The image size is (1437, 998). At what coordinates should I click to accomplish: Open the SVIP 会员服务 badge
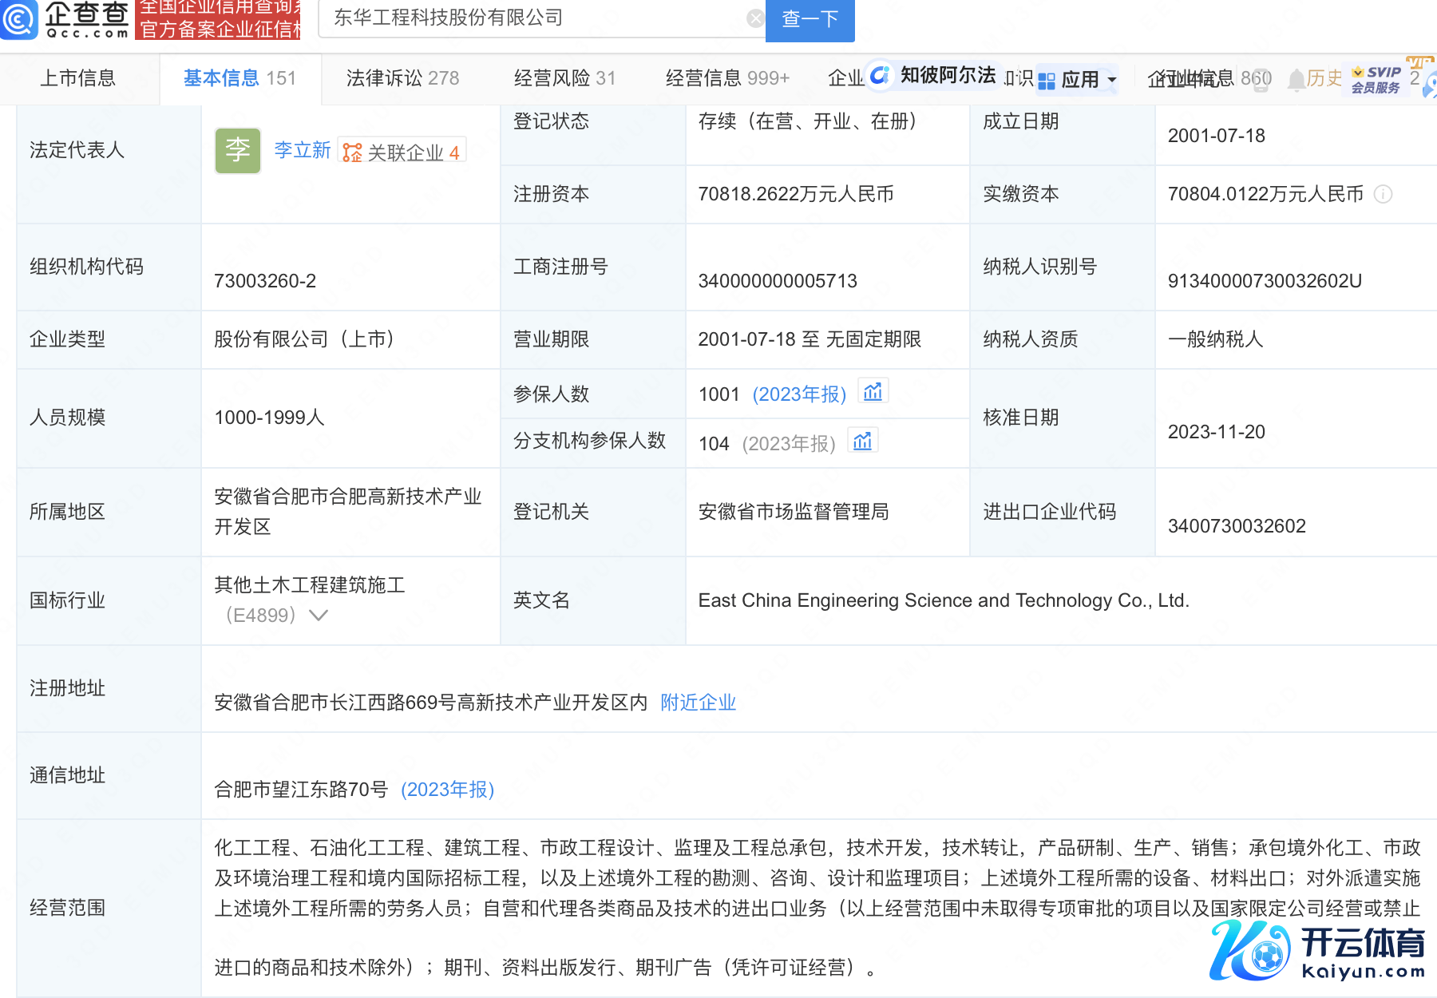pos(1376,79)
